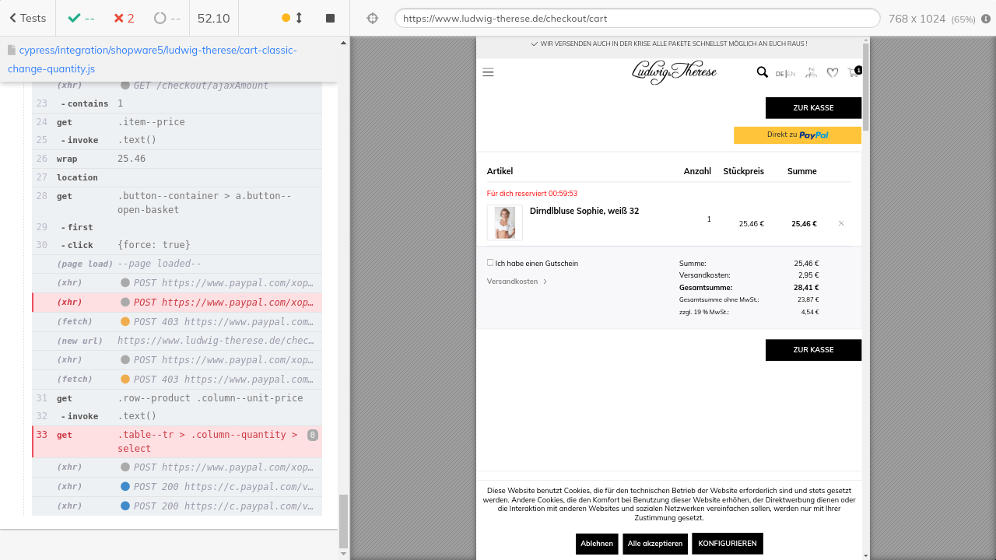Click the stop test run button

coord(330,18)
